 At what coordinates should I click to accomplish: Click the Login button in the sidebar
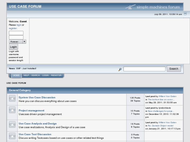click(x=13, y=47)
